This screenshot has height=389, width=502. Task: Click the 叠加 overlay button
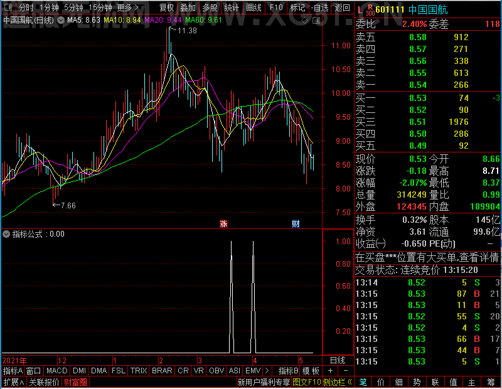point(188,8)
